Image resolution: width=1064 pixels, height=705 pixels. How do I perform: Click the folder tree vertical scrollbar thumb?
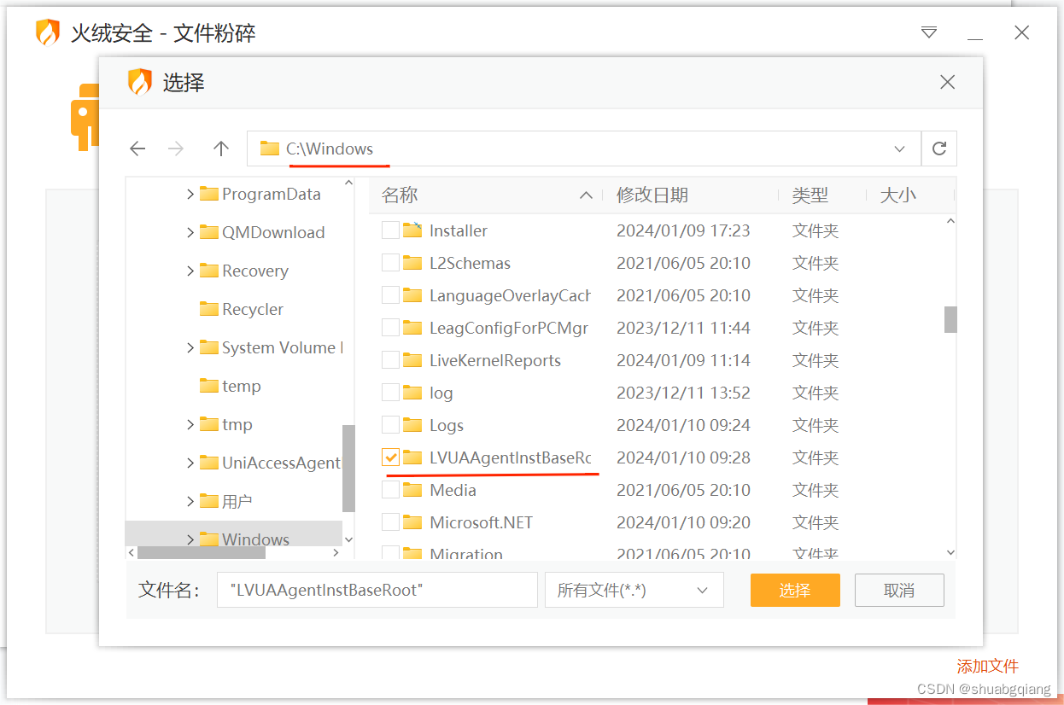348,468
